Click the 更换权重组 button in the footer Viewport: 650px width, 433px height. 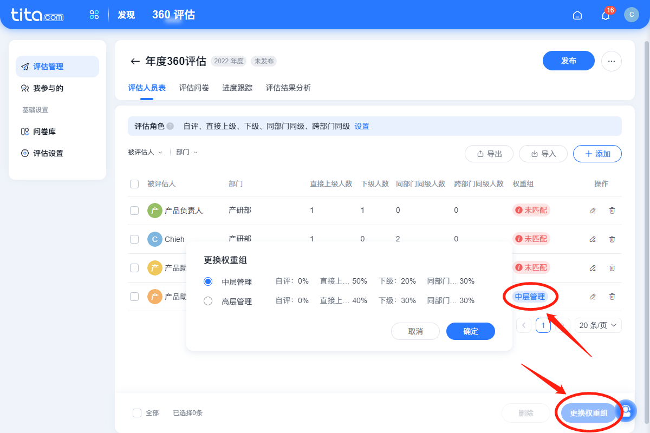point(589,413)
